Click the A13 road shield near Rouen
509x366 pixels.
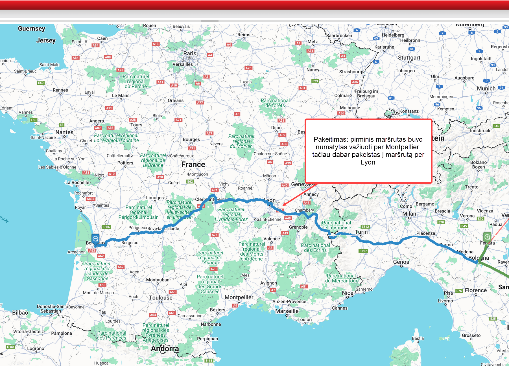pyautogui.click(x=156, y=44)
